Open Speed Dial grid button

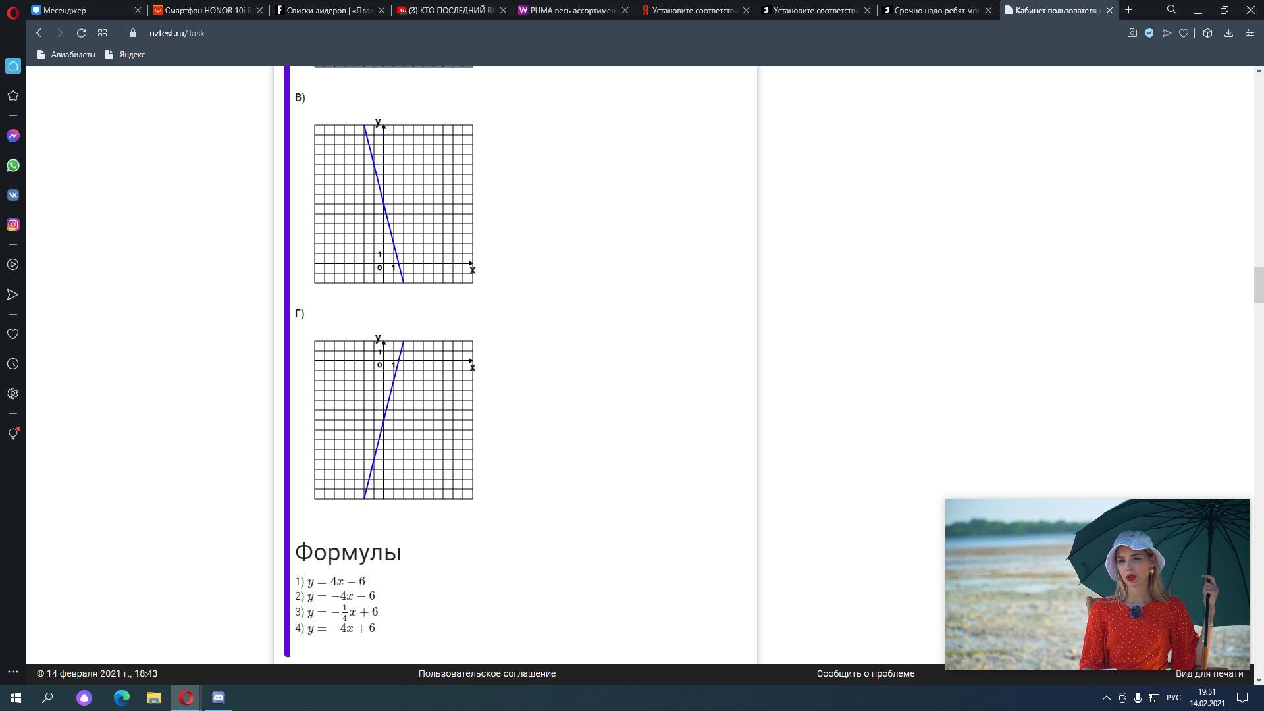point(102,33)
